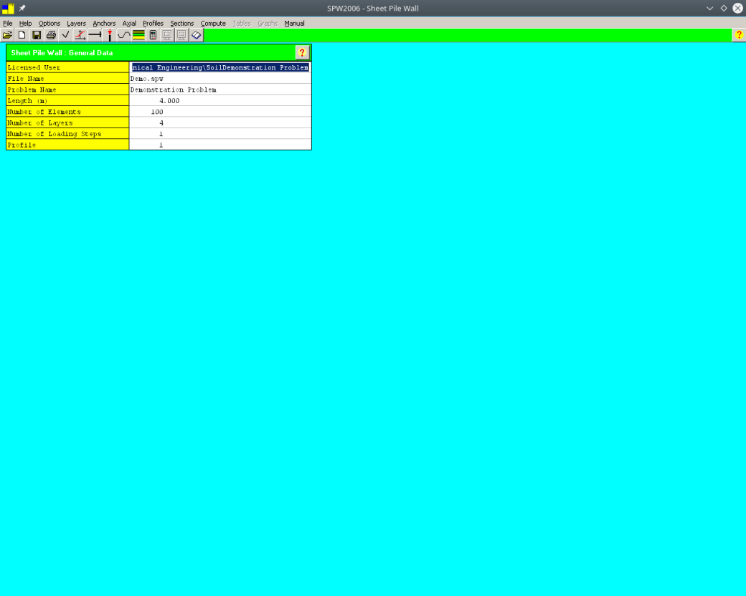
Task: Open profiles with the wave curve icon
Action: point(123,34)
